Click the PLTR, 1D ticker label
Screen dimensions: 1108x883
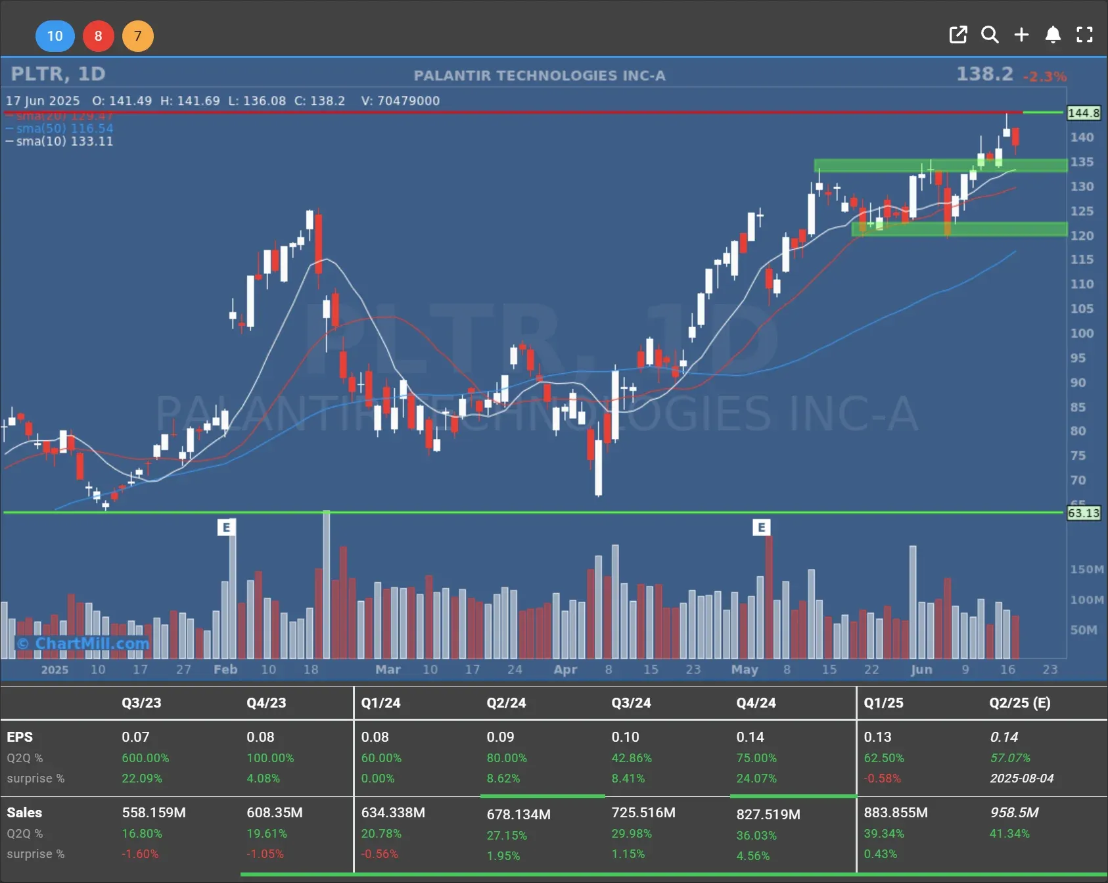coord(58,74)
